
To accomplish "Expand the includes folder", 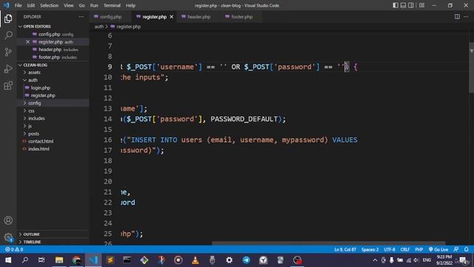I will point(53,119).
